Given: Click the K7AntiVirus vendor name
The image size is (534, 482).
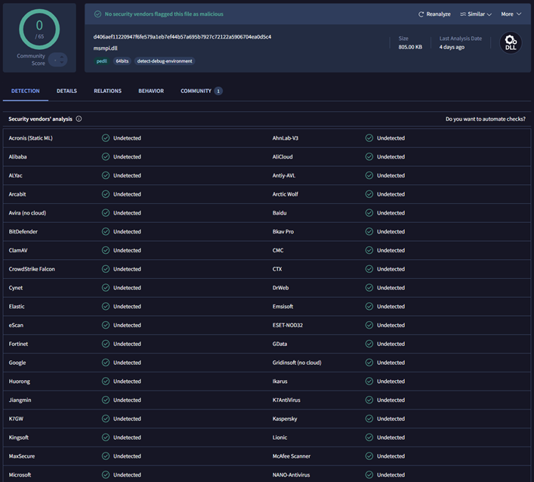Looking at the screenshot, I should (286, 400).
